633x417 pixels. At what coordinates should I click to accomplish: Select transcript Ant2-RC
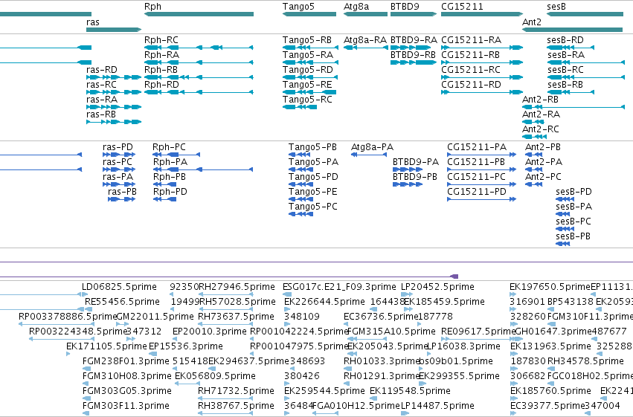coord(541,129)
